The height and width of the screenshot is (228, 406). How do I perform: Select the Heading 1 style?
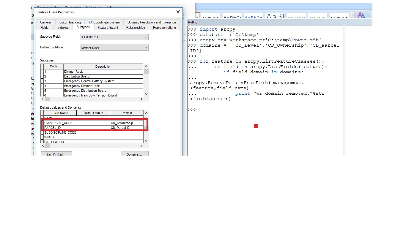[x=232, y=16]
